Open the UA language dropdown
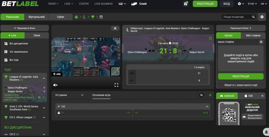 264,4
